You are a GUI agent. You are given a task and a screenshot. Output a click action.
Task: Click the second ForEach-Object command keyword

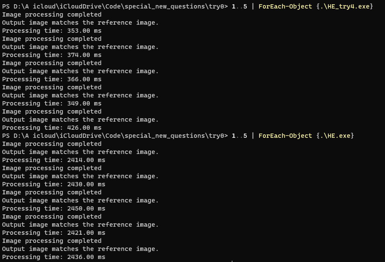tap(285, 136)
